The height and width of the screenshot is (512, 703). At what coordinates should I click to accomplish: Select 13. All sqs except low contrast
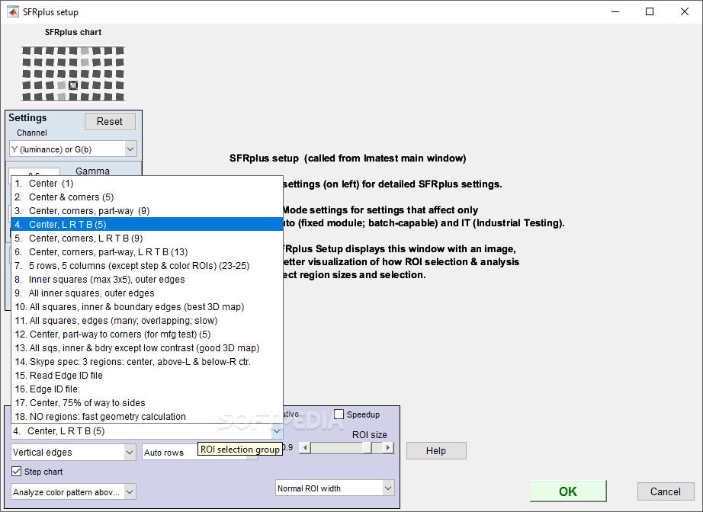147,348
